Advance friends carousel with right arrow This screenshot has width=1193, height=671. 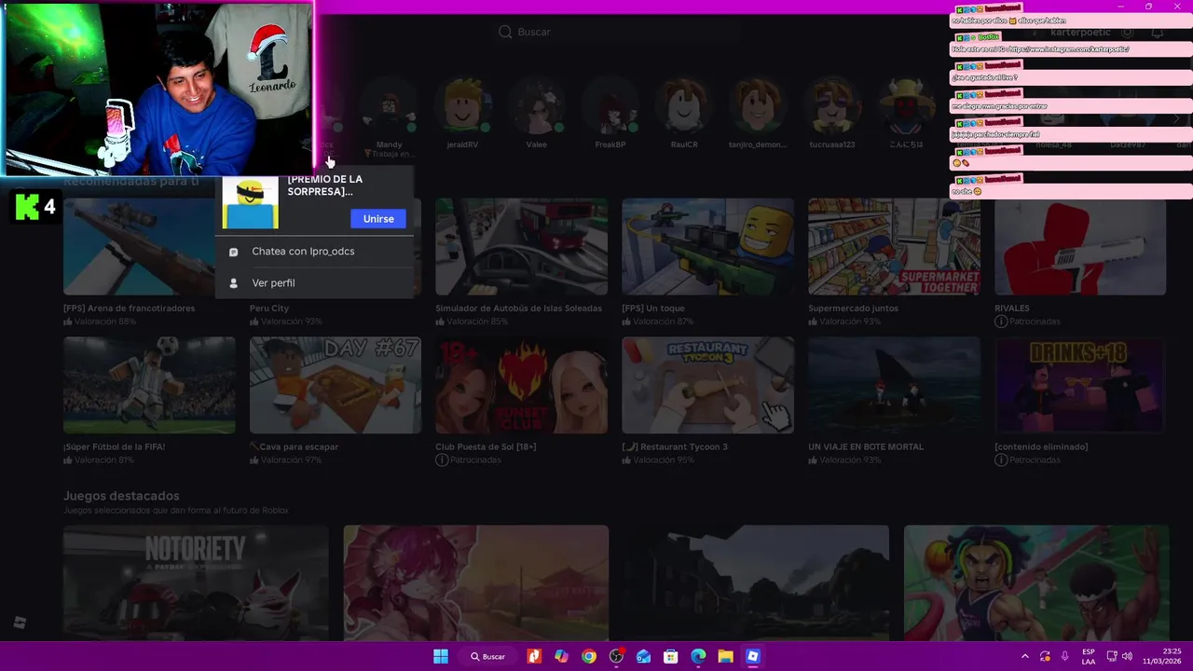click(1176, 118)
